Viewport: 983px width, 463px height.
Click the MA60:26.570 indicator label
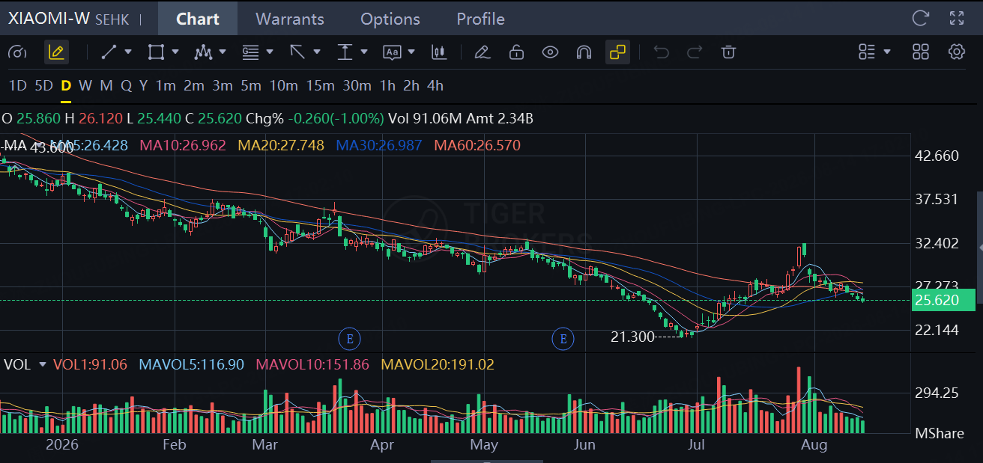tap(477, 145)
